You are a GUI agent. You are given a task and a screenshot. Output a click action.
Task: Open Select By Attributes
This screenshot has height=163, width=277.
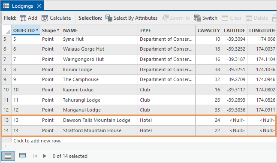pyautogui.click(x=131, y=18)
